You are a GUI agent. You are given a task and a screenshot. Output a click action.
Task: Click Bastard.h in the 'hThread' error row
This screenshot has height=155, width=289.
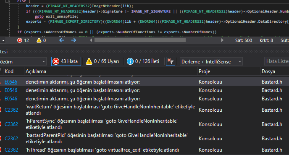coord(272,150)
